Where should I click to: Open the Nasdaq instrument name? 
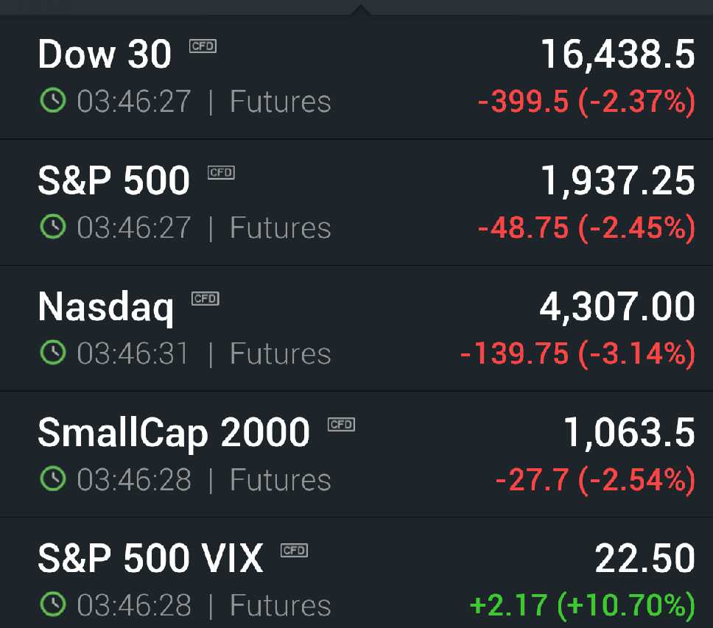pos(106,307)
